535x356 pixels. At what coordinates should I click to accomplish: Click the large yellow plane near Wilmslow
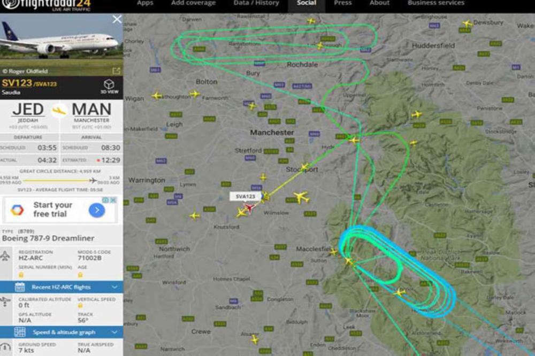point(301,197)
